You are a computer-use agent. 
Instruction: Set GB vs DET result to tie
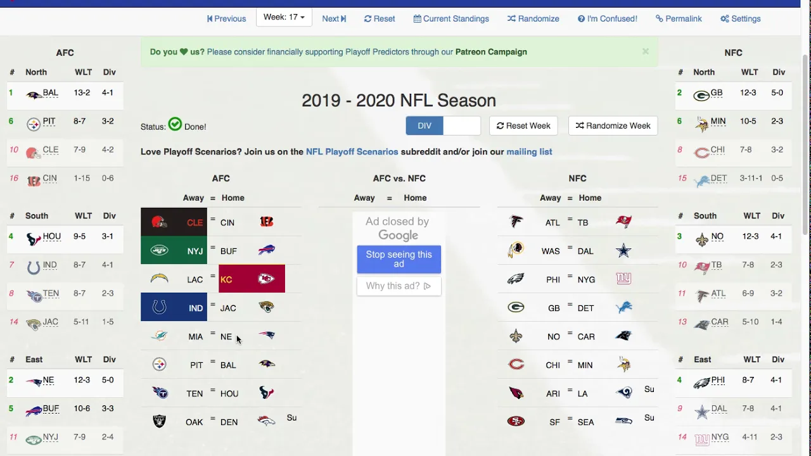click(x=570, y=305)
